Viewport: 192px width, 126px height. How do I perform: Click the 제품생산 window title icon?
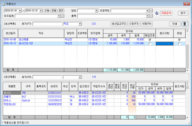pyautogui.click(x=4, y=4)
